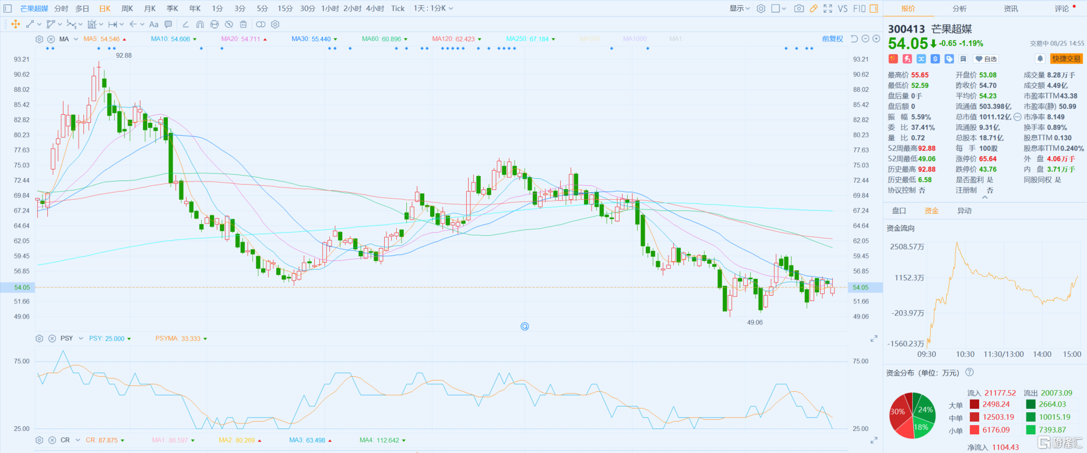Enter fullscreen chart mode
The width and height of the screenshot is (1087, 453).
click(x=828, y=9)
